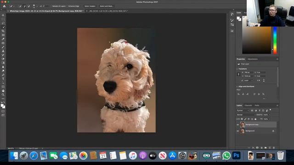Collapse the Transform section

[237, 69]
